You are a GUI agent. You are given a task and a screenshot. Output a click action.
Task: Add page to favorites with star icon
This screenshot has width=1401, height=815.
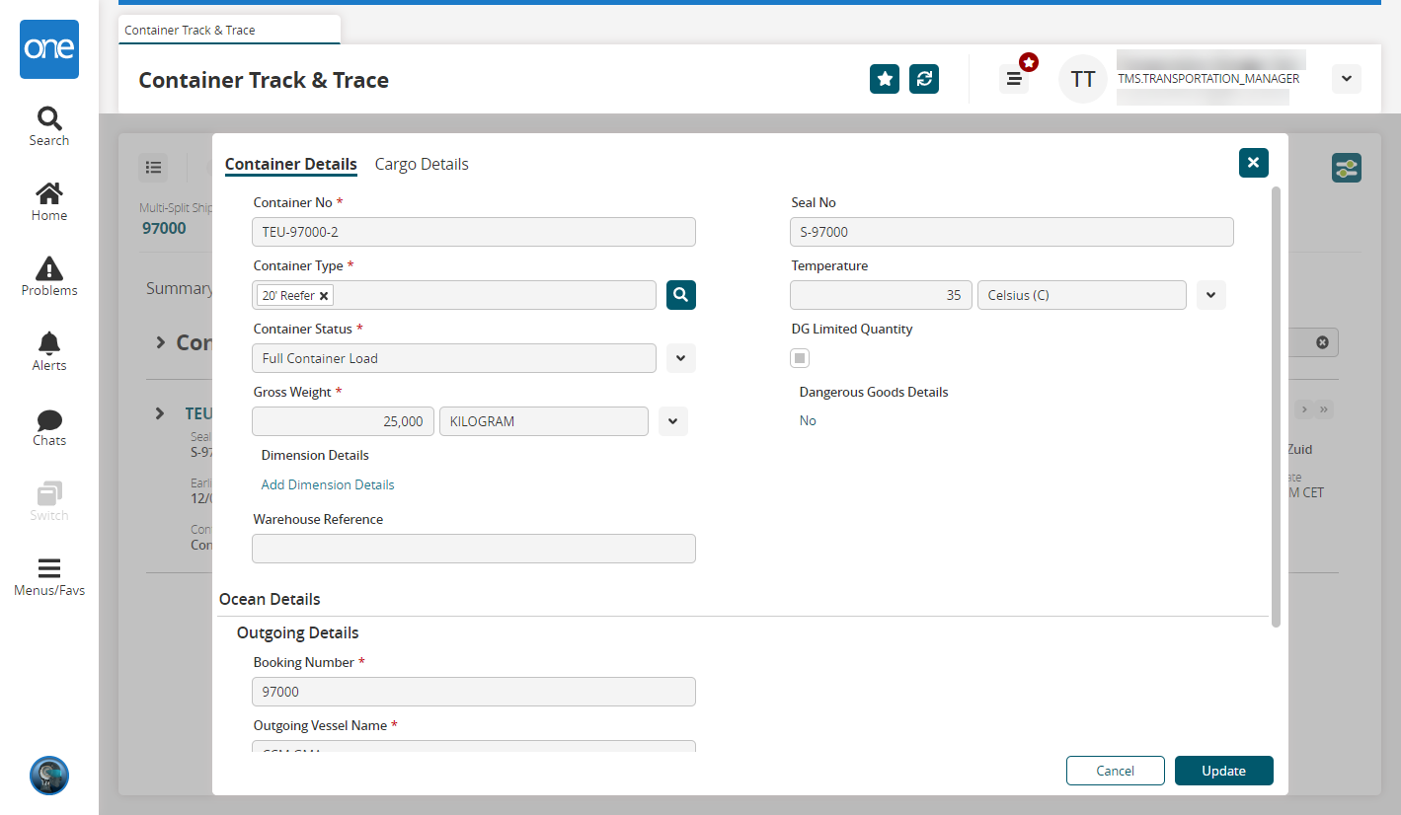(885, 79)
